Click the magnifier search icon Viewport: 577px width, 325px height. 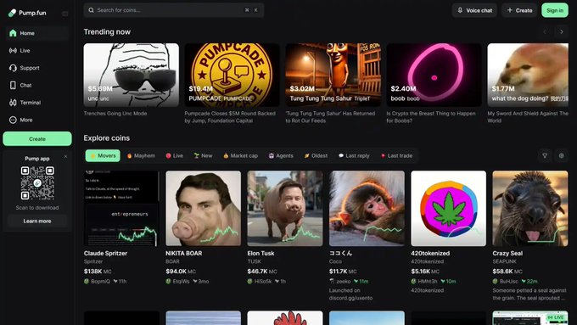(91, 10)
